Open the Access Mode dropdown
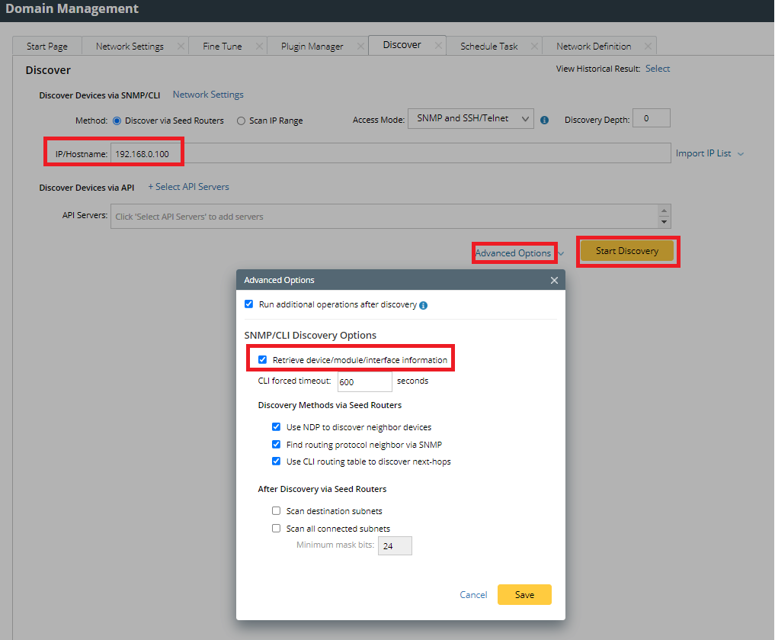 coord(470,119)
